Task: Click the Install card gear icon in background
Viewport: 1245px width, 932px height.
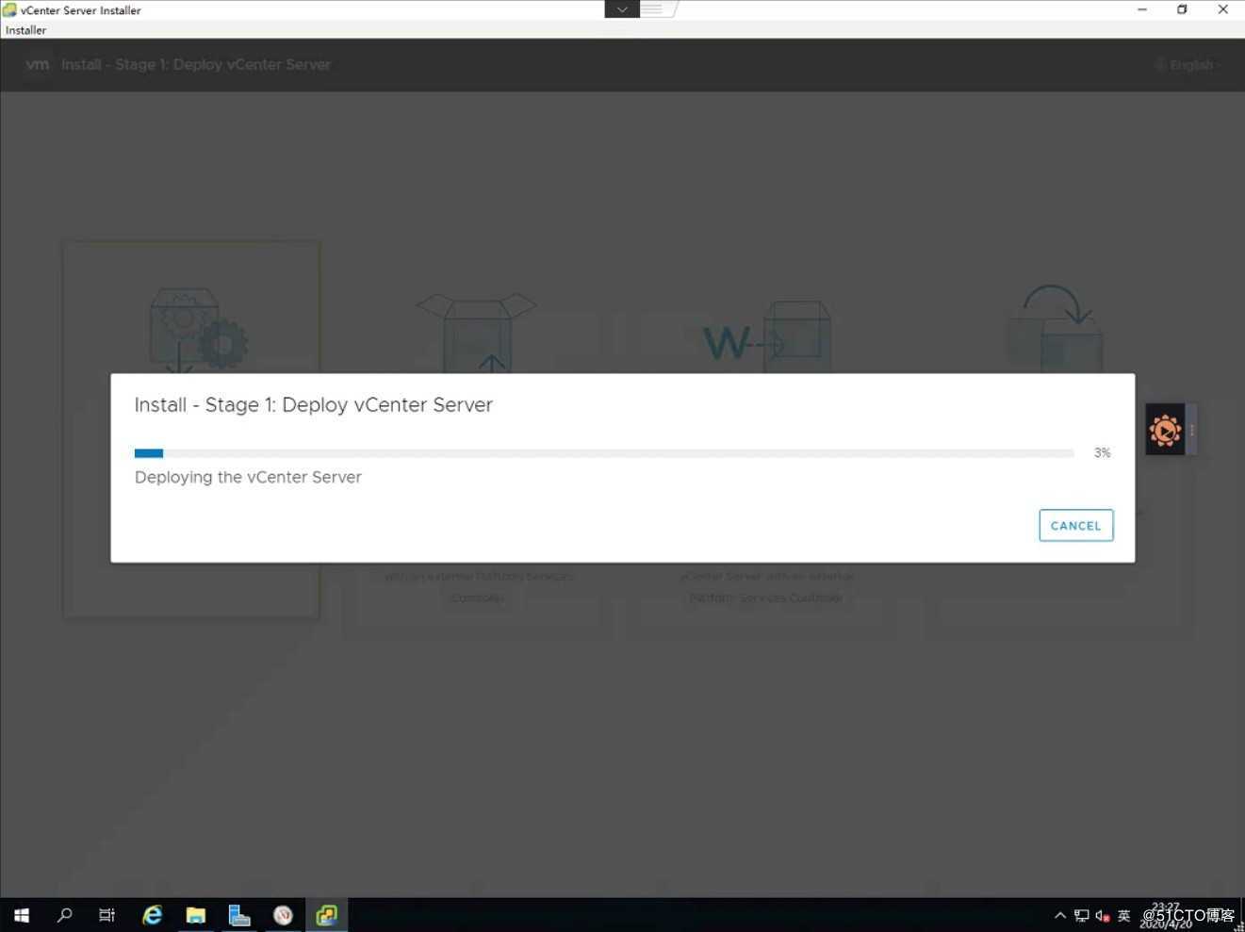Action: pos(198,332)
